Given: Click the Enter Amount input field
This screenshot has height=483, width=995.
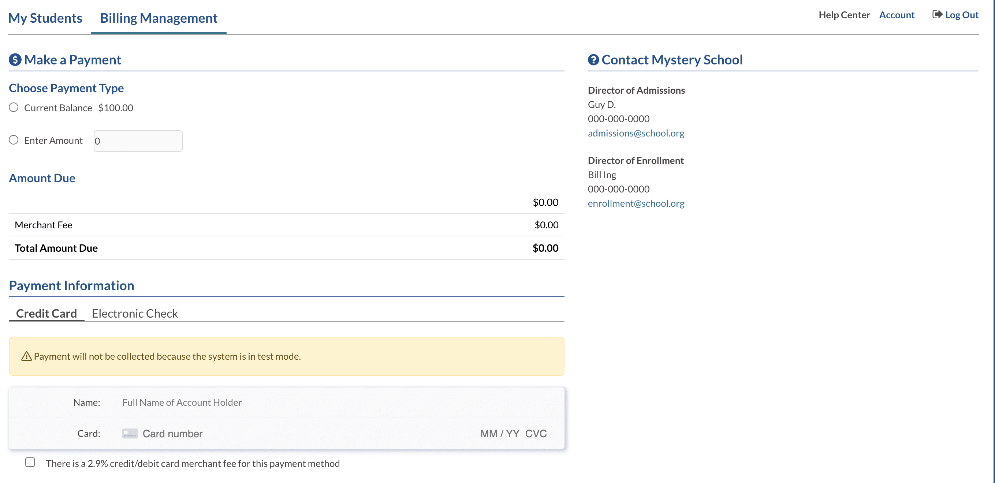Looking at the screenshot, I should tap(138, 141).
